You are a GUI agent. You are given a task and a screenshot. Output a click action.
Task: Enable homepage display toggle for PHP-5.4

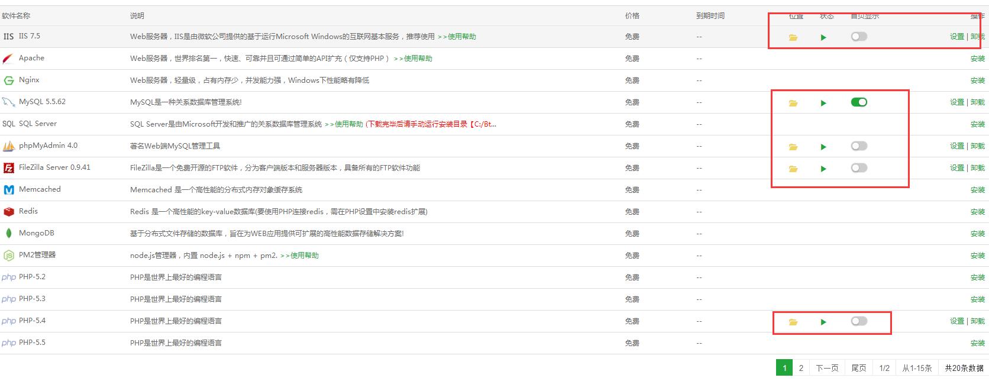coord(859,321)
